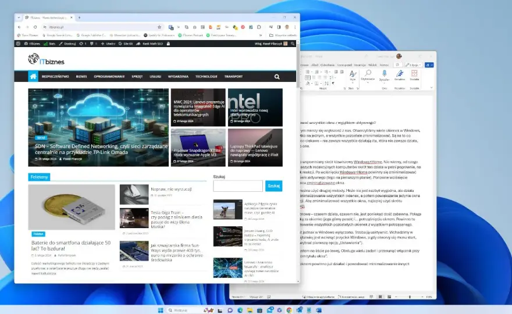Open comments icon in WordPress admin bar

coord(94,44)
